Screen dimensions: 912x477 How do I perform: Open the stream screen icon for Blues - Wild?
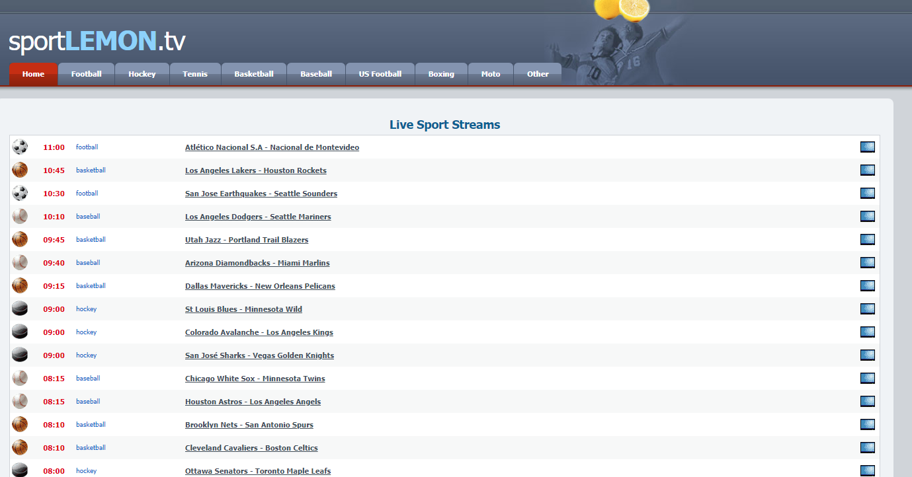tap(868, 309)
